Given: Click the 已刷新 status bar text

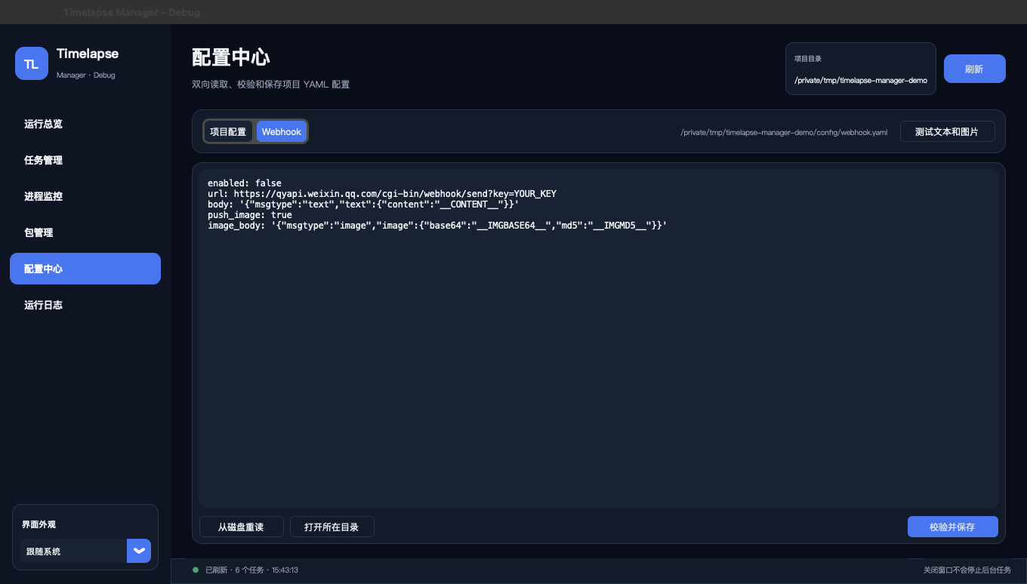Looking at the screenshot, I should [251, 570].
